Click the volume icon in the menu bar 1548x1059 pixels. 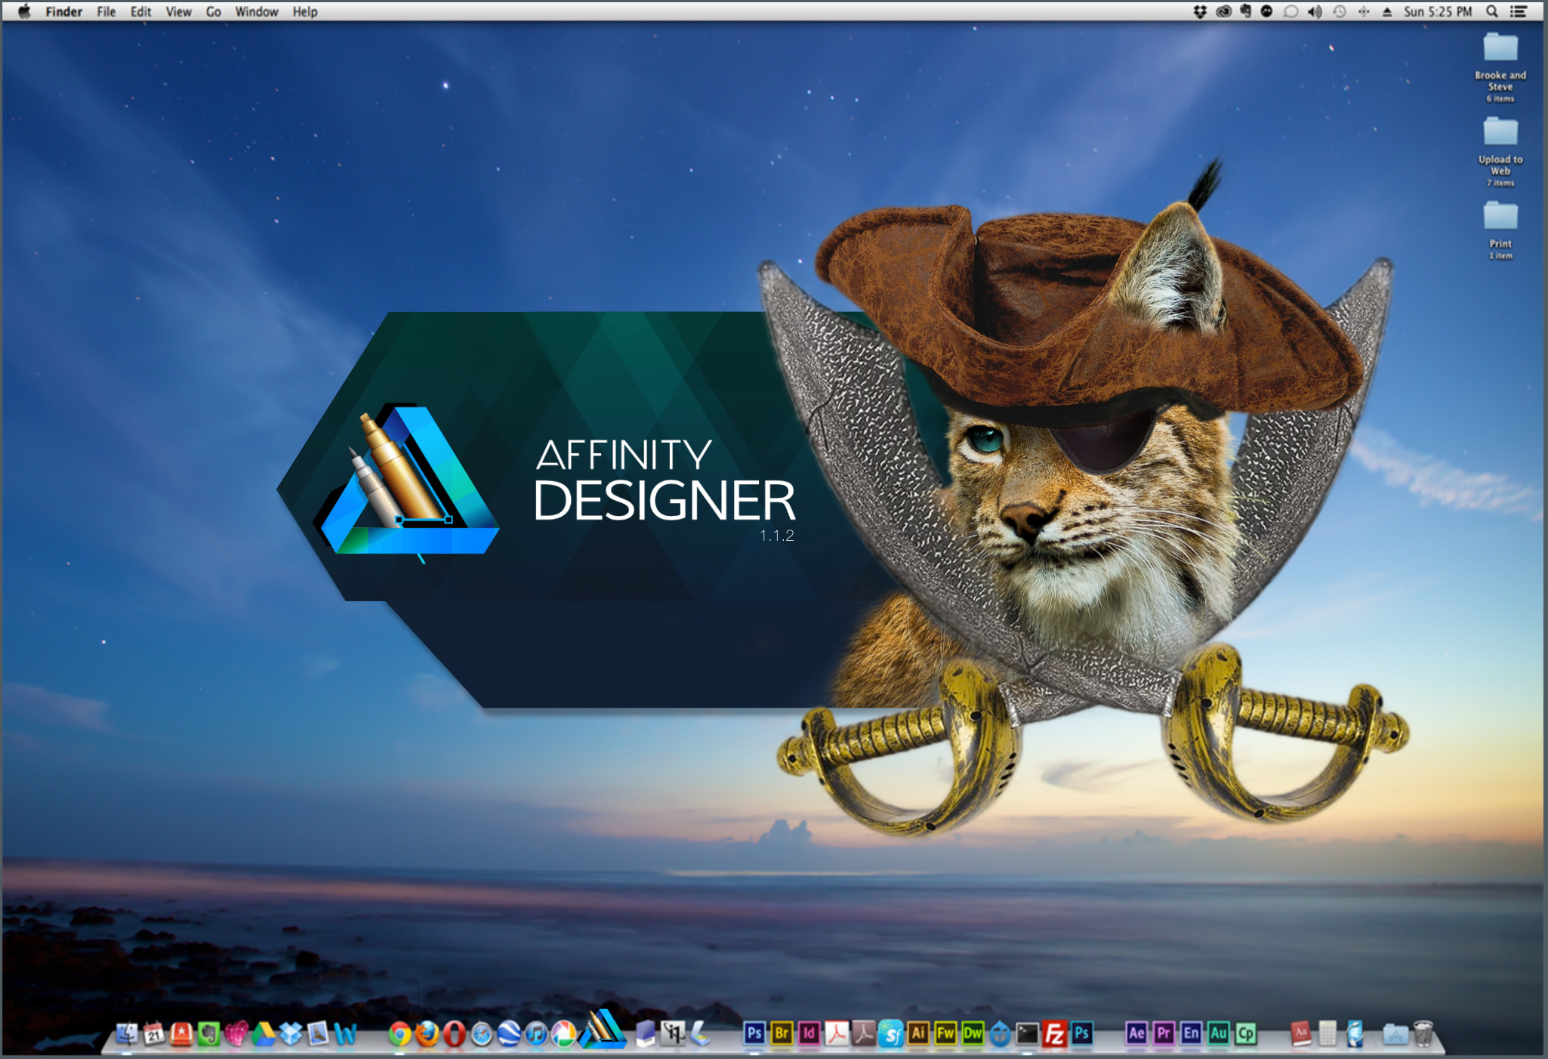coord(1315,11)
